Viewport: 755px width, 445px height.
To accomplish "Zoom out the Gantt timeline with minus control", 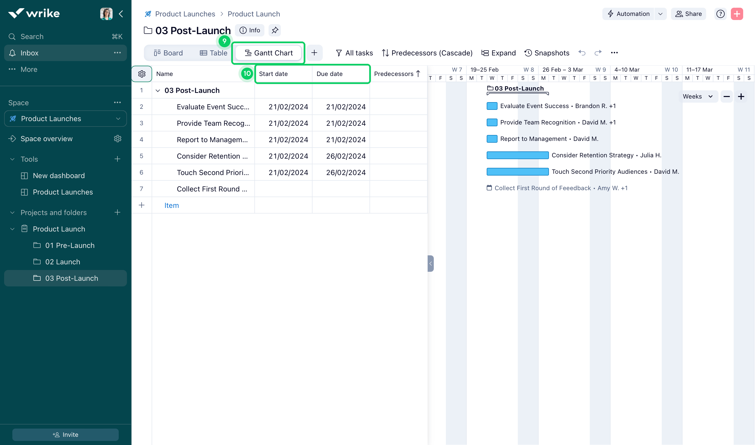I will pyautogui.click(x=727, y=96).
